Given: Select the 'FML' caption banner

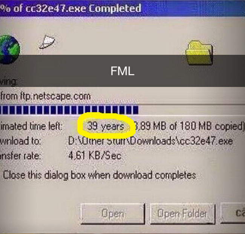Looking at the screenshot, I should [122, 71].
